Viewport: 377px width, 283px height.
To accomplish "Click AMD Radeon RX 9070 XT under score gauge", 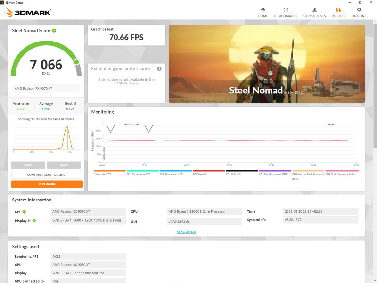I will coord(46,89).
